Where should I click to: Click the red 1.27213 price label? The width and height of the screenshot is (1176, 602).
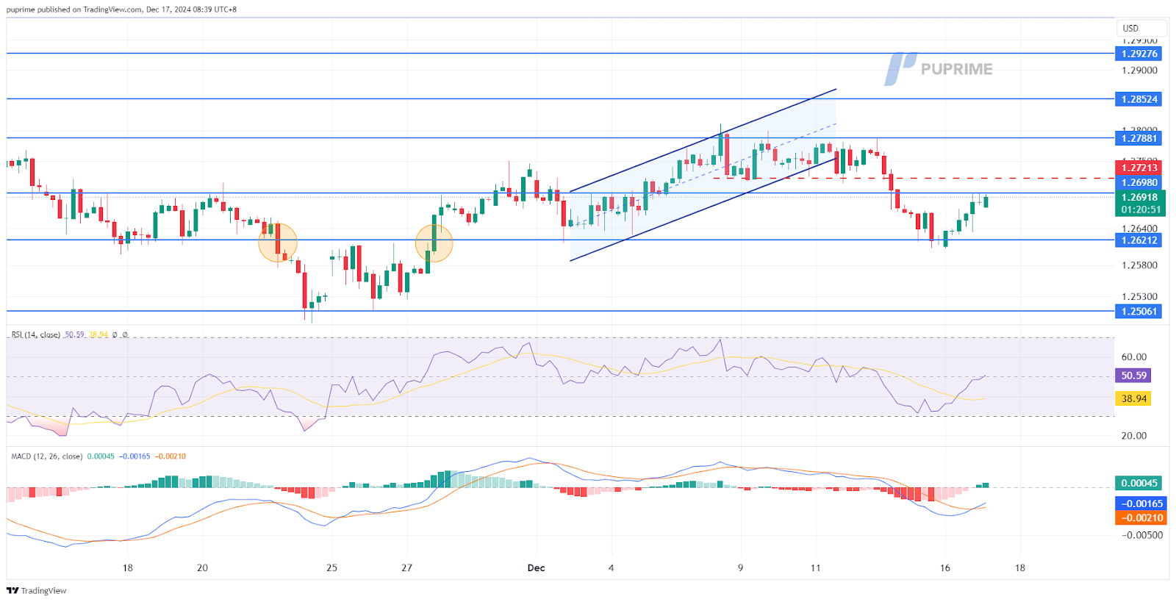point(1139,168)
